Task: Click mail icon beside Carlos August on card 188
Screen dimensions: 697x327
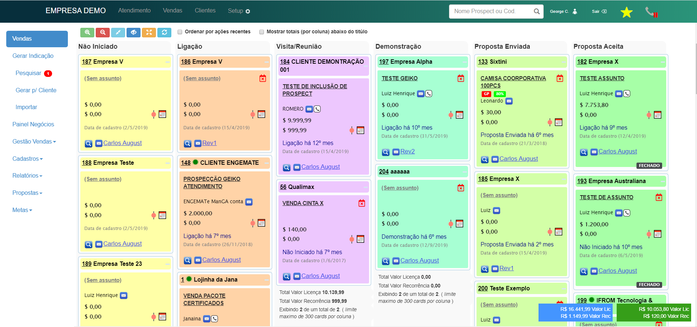Action: click(99, 244)
